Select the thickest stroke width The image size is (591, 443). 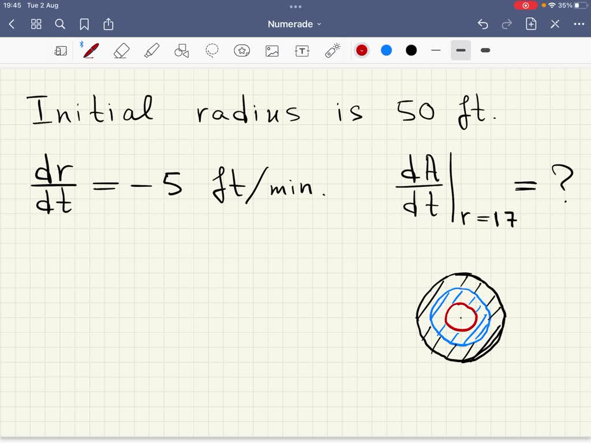tap(485, 50)
